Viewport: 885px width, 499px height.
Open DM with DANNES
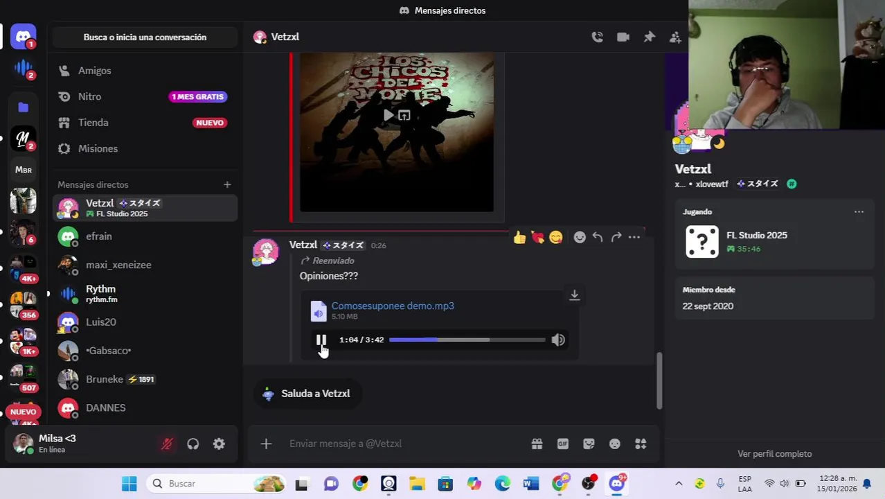coord(145,408)
